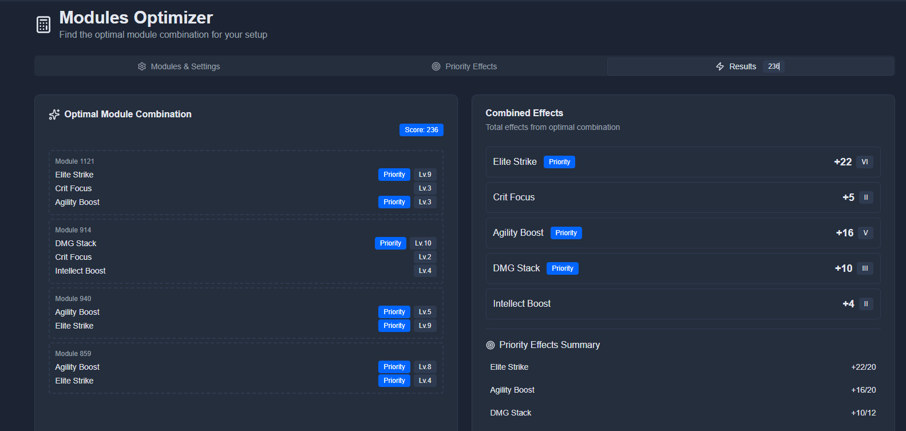Click Elite Strike in Module 940

(74, 326)
